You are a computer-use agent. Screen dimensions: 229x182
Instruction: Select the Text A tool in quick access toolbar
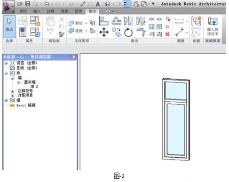point(98,4)
